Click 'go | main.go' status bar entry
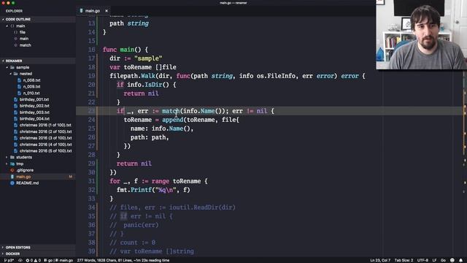 (58, 260)
